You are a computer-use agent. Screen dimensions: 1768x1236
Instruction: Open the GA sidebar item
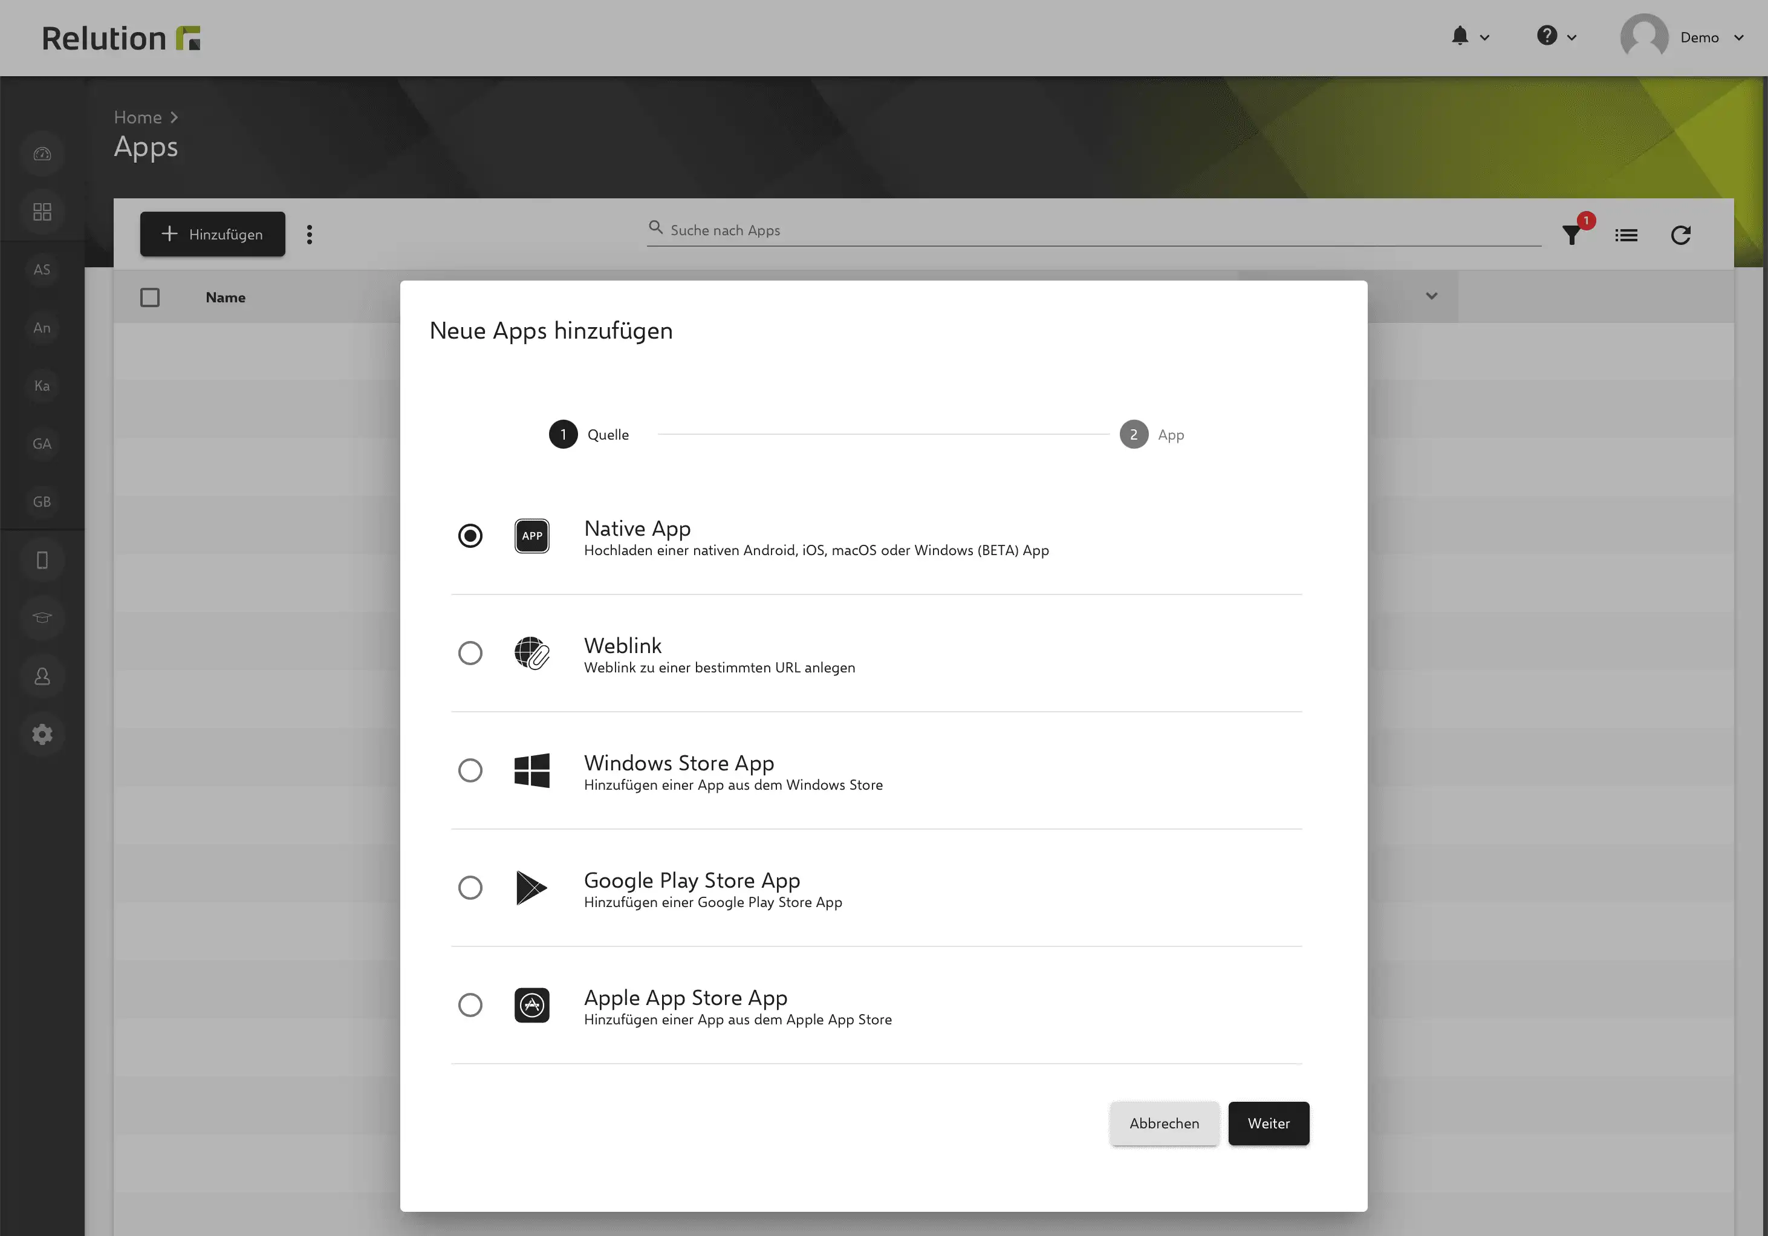42,444
